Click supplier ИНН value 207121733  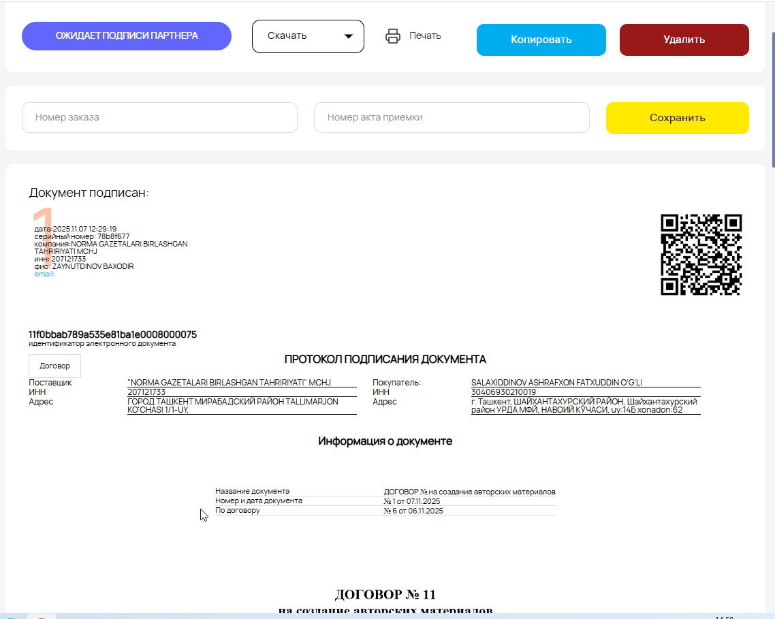coord(146,392)
